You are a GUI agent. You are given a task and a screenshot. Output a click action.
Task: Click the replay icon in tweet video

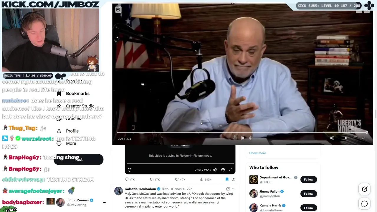pyautogui.click(x=130, y=170)
